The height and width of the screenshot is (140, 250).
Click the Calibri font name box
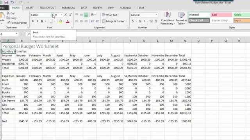click(41, 15)
